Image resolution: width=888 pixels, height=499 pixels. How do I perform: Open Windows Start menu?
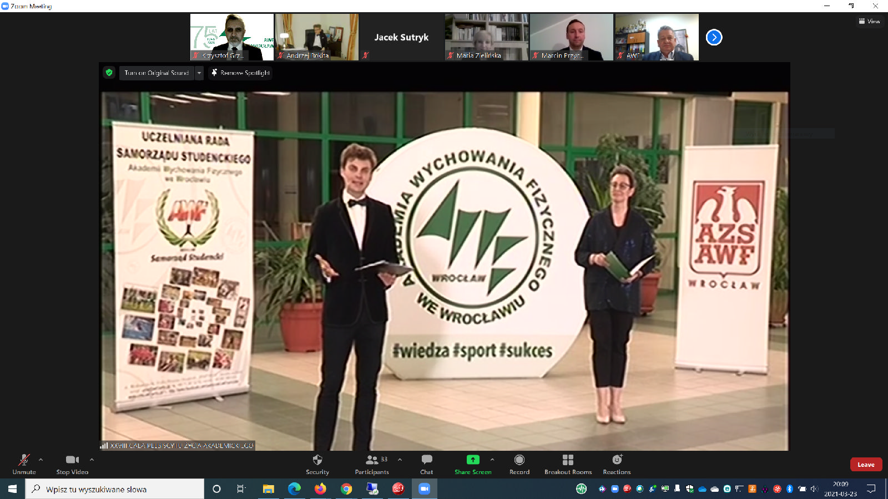12,488
